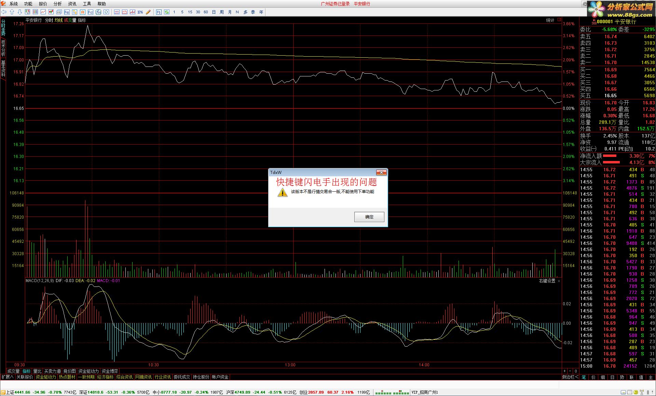Image resolution: width=656 pixels, height=396 pixels.
Task: Click the F12 toolbar icon
Action: tap(91, 12)
